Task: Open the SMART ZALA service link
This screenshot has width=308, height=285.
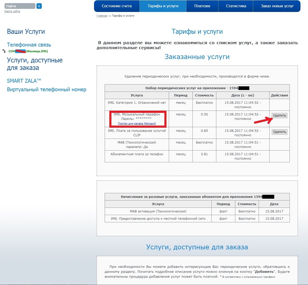Action: pos(24,81)
